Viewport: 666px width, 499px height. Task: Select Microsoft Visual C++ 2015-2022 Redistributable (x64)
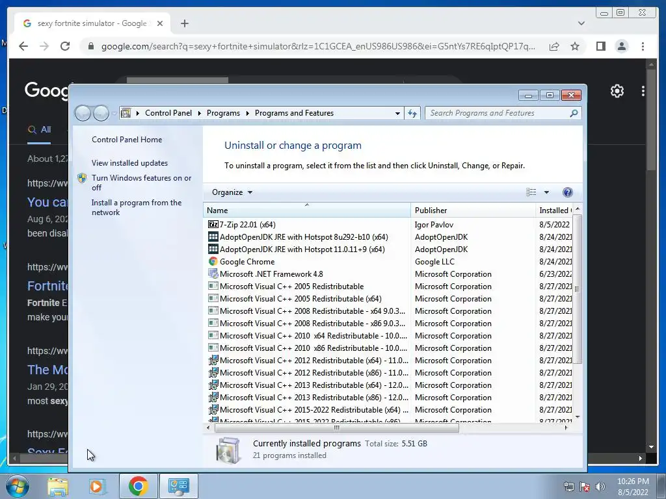point(307,409)
